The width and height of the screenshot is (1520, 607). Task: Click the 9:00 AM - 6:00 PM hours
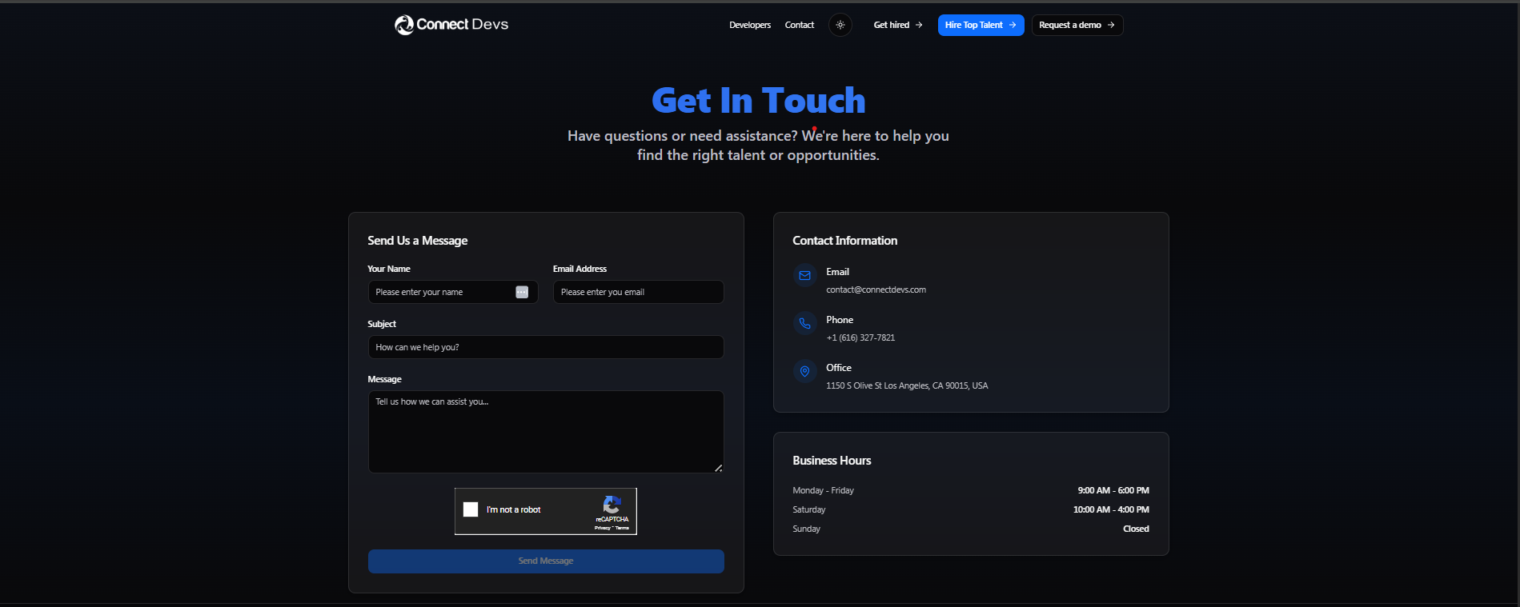[1113, 491]
